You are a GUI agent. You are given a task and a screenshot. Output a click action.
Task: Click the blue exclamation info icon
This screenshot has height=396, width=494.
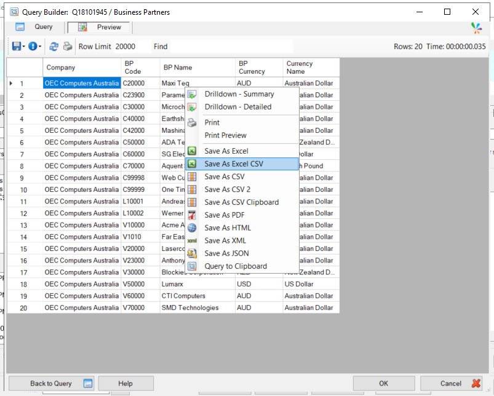pyautogui.click(x=33, y=47)
